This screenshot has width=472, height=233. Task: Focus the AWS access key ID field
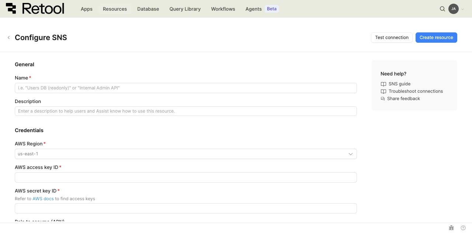[186, 177]
